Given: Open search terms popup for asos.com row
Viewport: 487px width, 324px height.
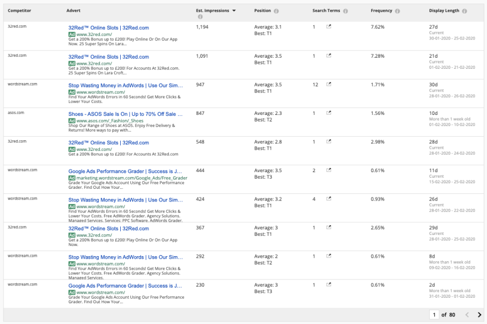Looking at the screenshot, I should [329, 113].
